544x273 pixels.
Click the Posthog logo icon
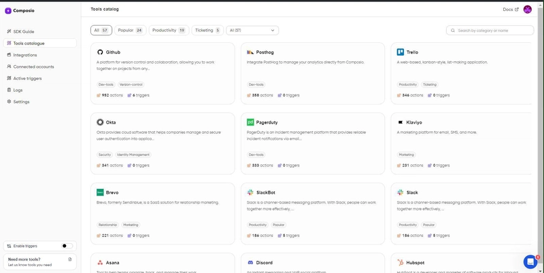coord(250,52)
